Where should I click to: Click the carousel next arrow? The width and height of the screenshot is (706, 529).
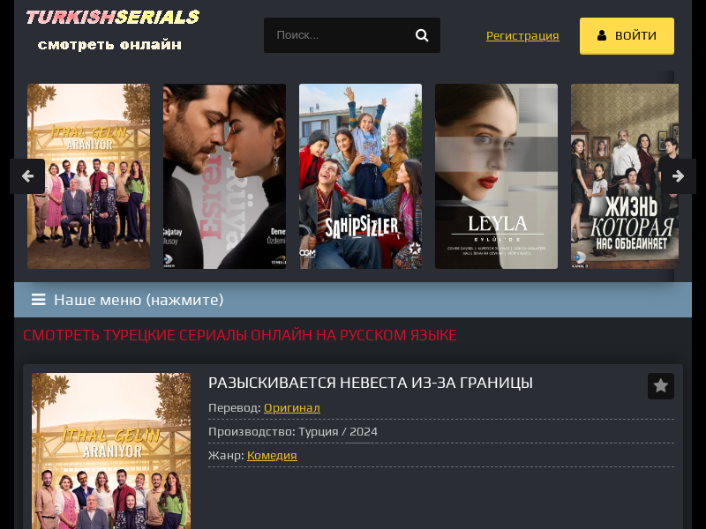678,175
